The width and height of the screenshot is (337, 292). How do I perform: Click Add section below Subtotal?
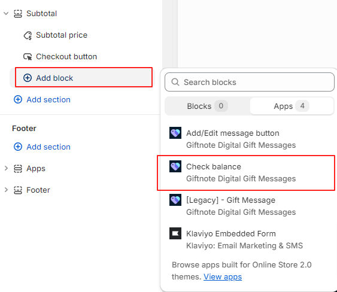42,99
